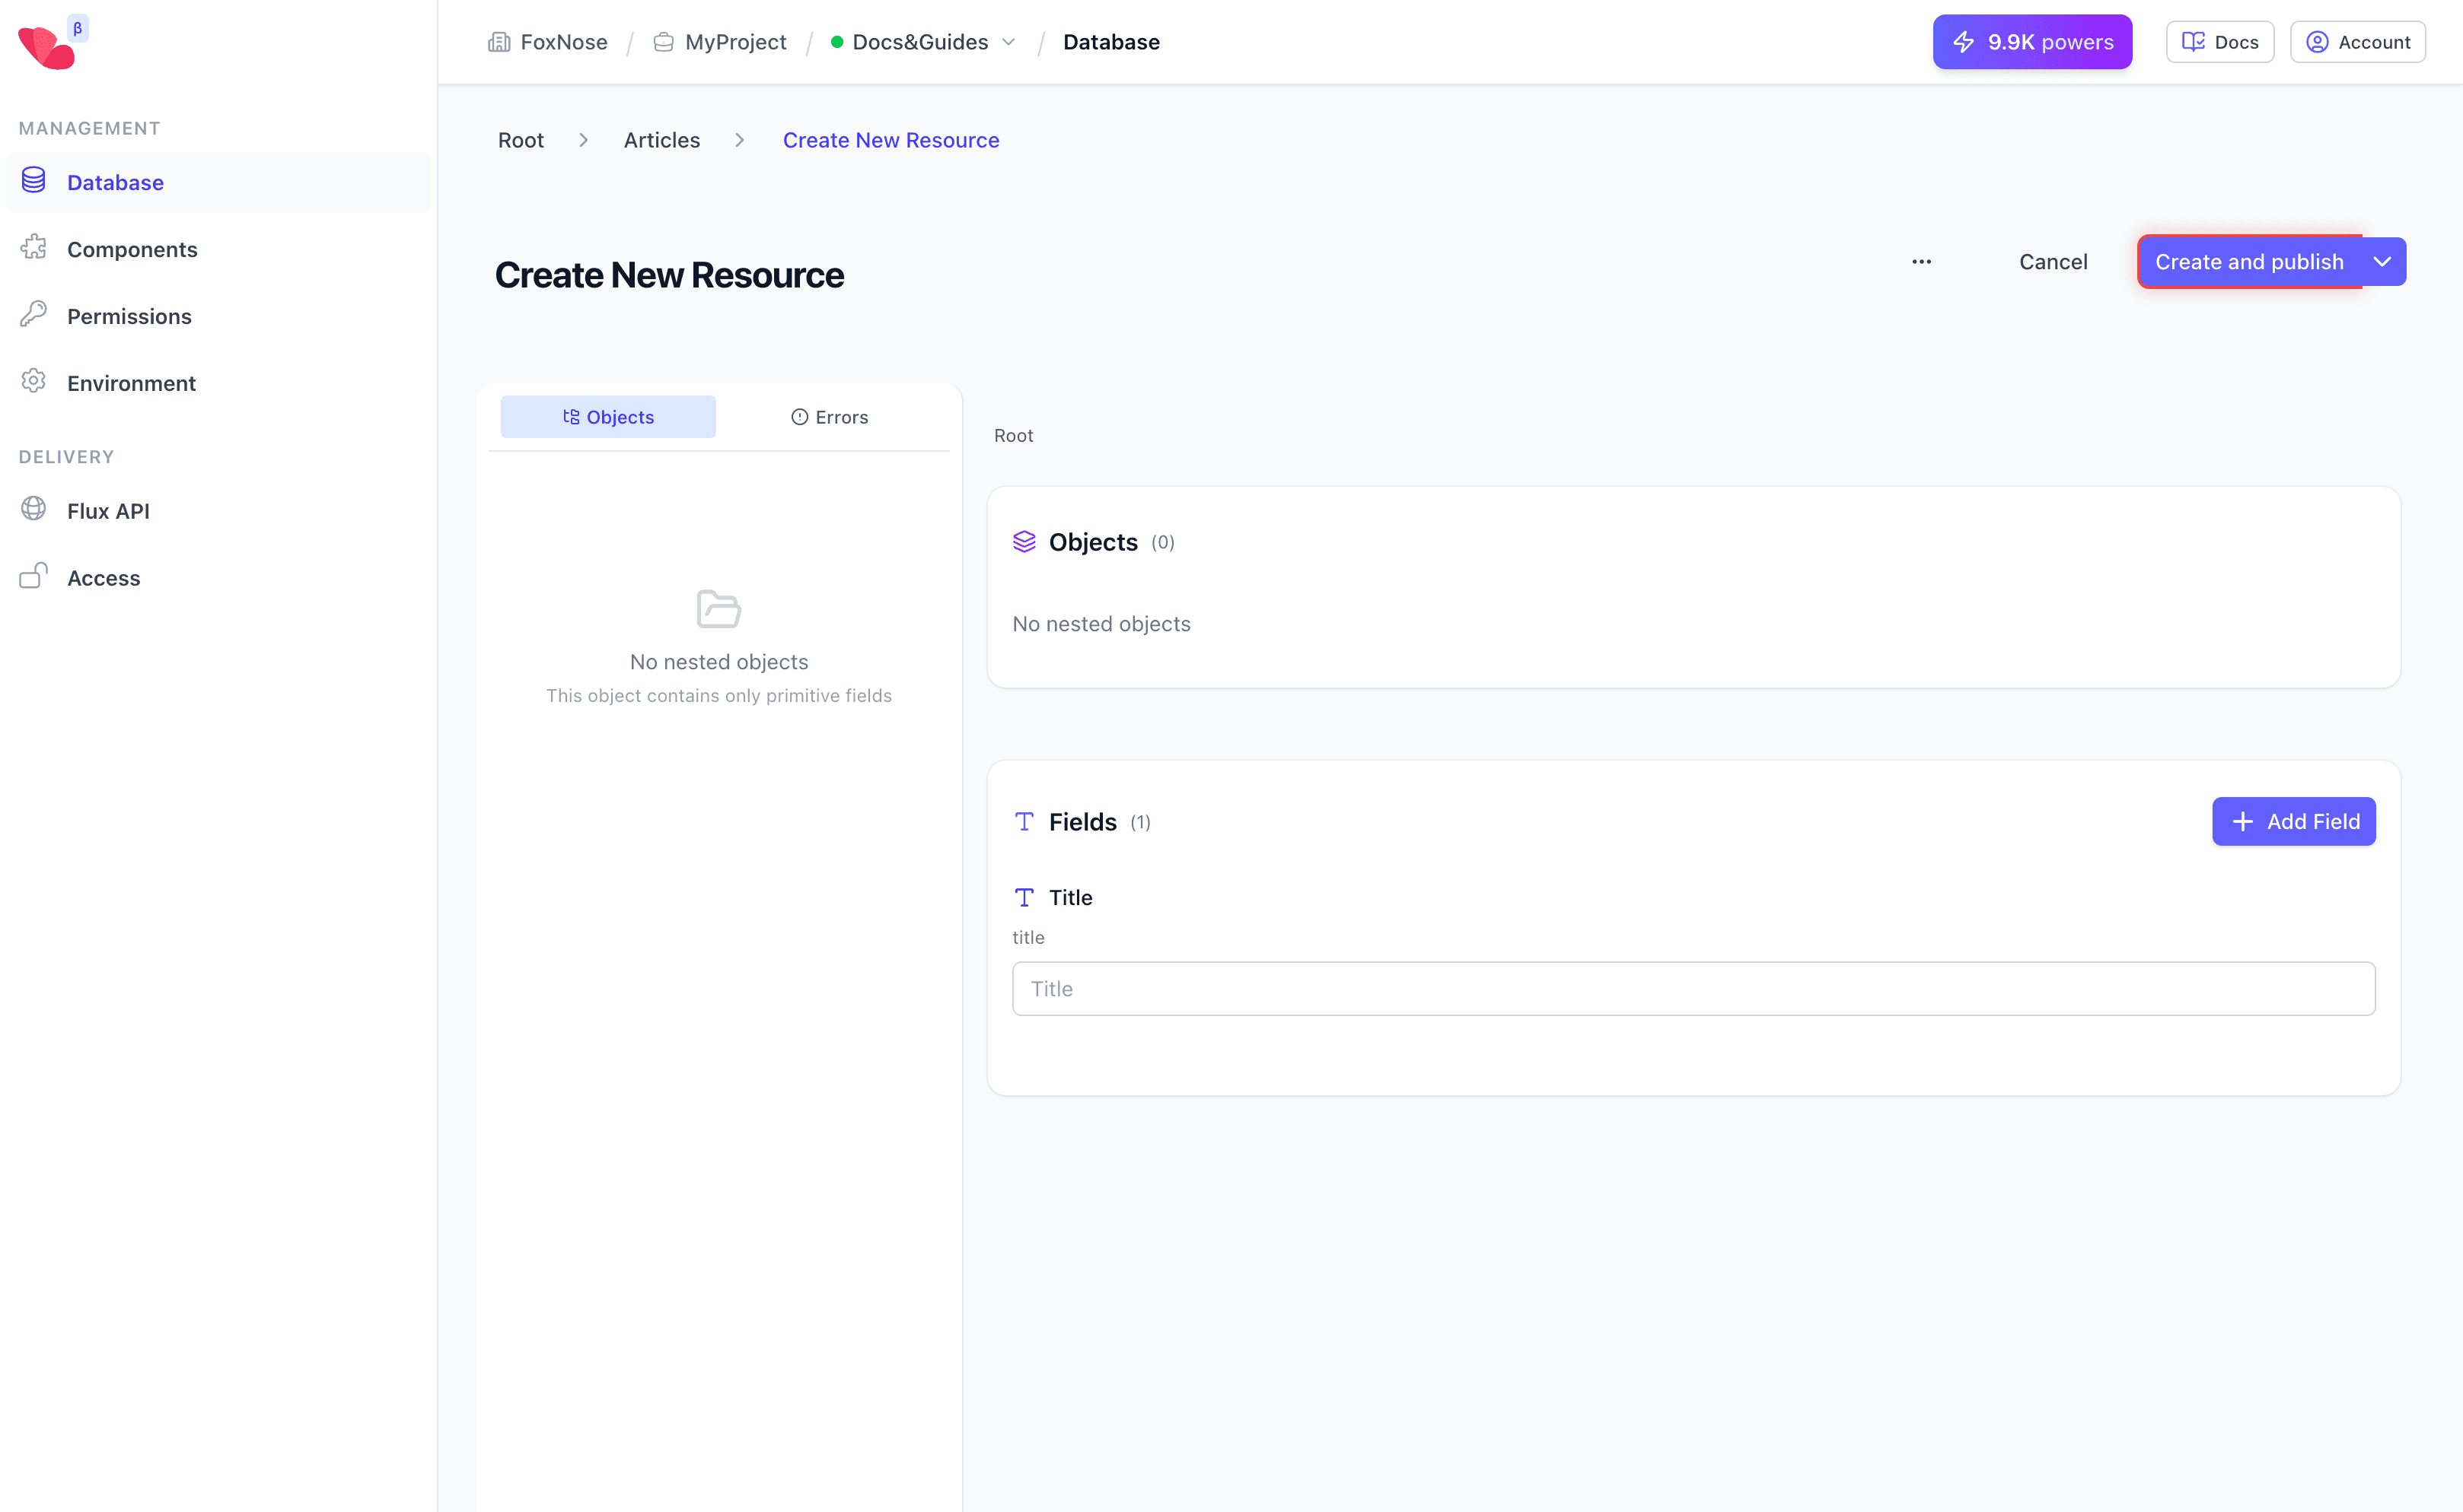Click the Environment gear icon
Screen dimensions: 2463x1512
point(33,381)
